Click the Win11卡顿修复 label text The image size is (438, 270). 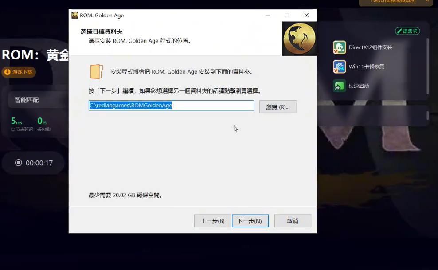367,67
